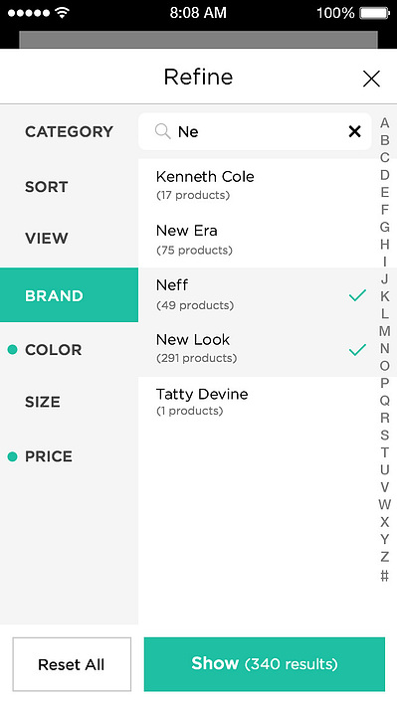This screenshot has height=704, width=397.
Task: Close the Refine panel with the X icon
Action: (371, 79)
